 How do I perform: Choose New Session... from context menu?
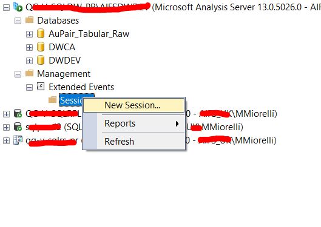pyautogui.click(x=133, y=105)
